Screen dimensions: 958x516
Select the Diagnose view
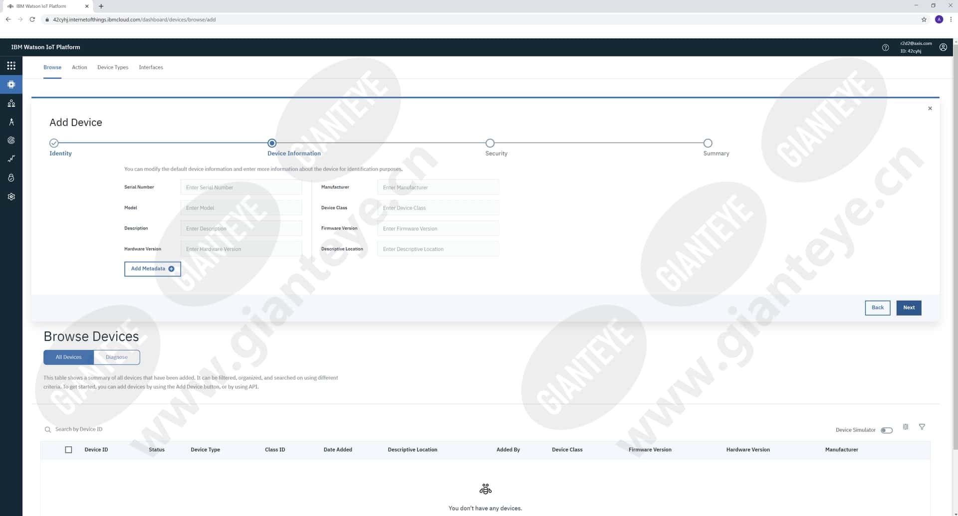point(117,357)
